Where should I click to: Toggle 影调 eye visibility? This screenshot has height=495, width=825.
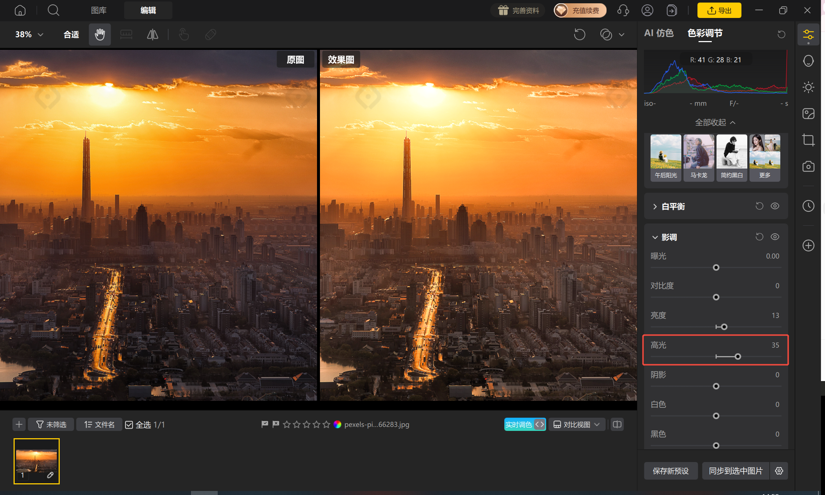(x=775, y=237)
